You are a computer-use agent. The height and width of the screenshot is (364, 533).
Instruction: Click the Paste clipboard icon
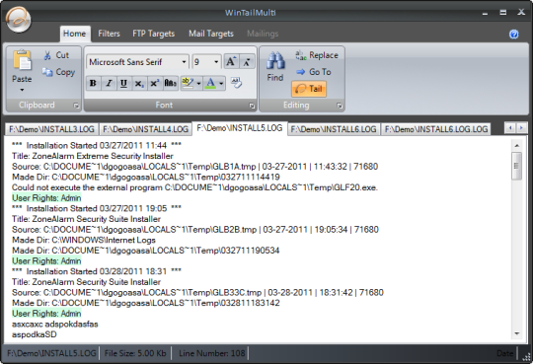click(x=22, y=60)
